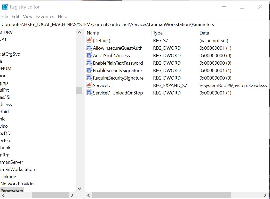Screen dimensions: 270x199
Task: Click values pane scroll right arrow
Action: [x=265, y=195]
